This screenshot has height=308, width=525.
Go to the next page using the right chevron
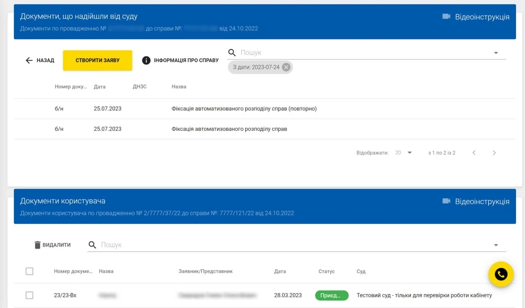(x=494, y=153)
